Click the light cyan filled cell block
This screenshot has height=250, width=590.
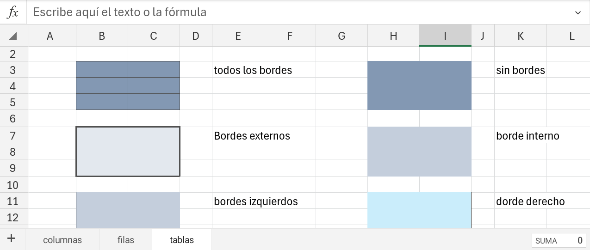click(x=419, y=210)
